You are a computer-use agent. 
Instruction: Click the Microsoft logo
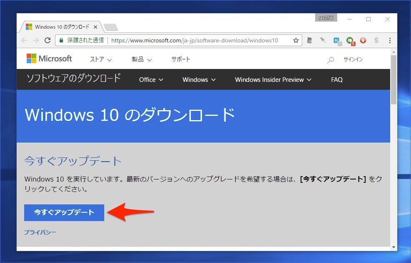(x=49, y=59)
